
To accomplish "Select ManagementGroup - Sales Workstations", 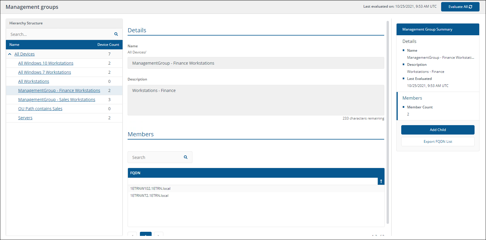I will coord(57,100).
